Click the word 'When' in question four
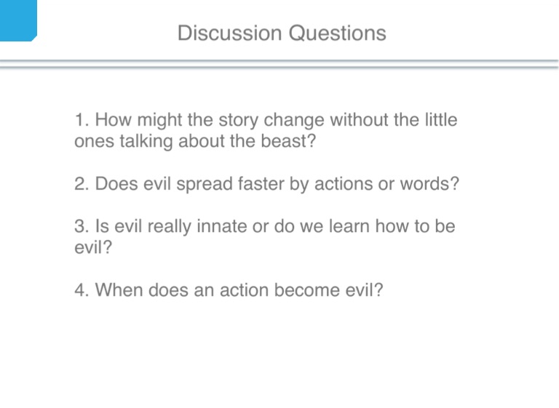The width and height of the screenshot is (559, 408). [120, 290]
